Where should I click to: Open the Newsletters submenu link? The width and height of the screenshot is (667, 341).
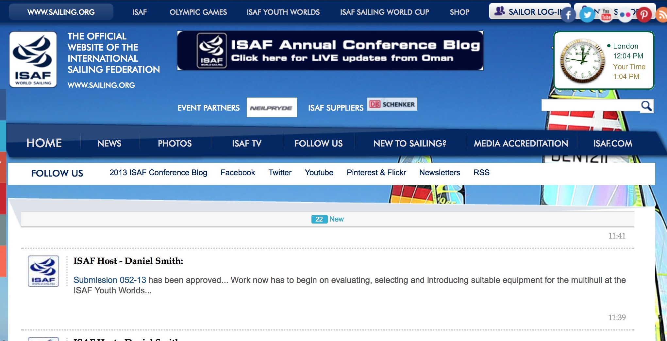pyautogui.click(x=440, y=173)
